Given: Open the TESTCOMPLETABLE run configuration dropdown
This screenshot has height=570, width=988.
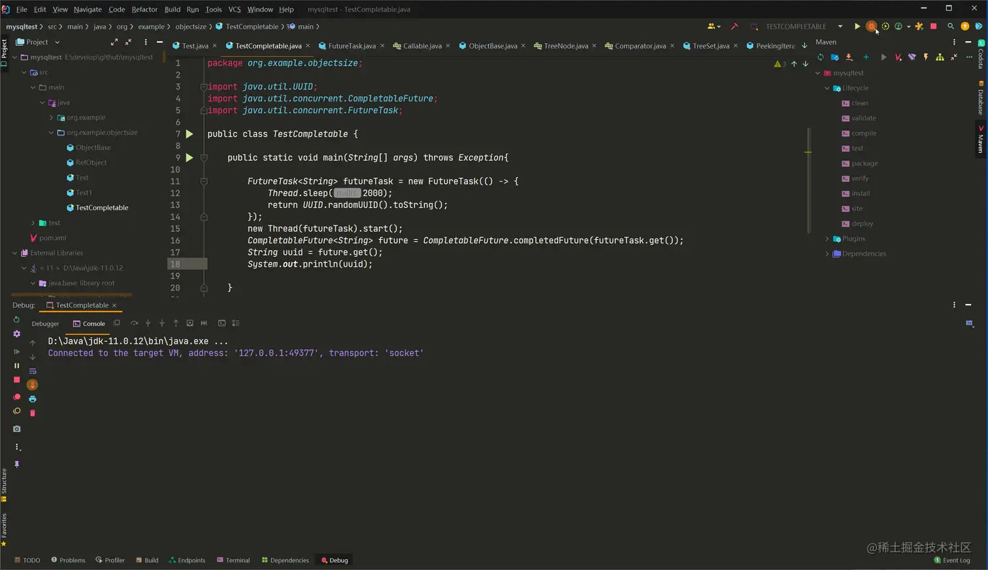Looking at the screenshot, I should tap(841, 27).
